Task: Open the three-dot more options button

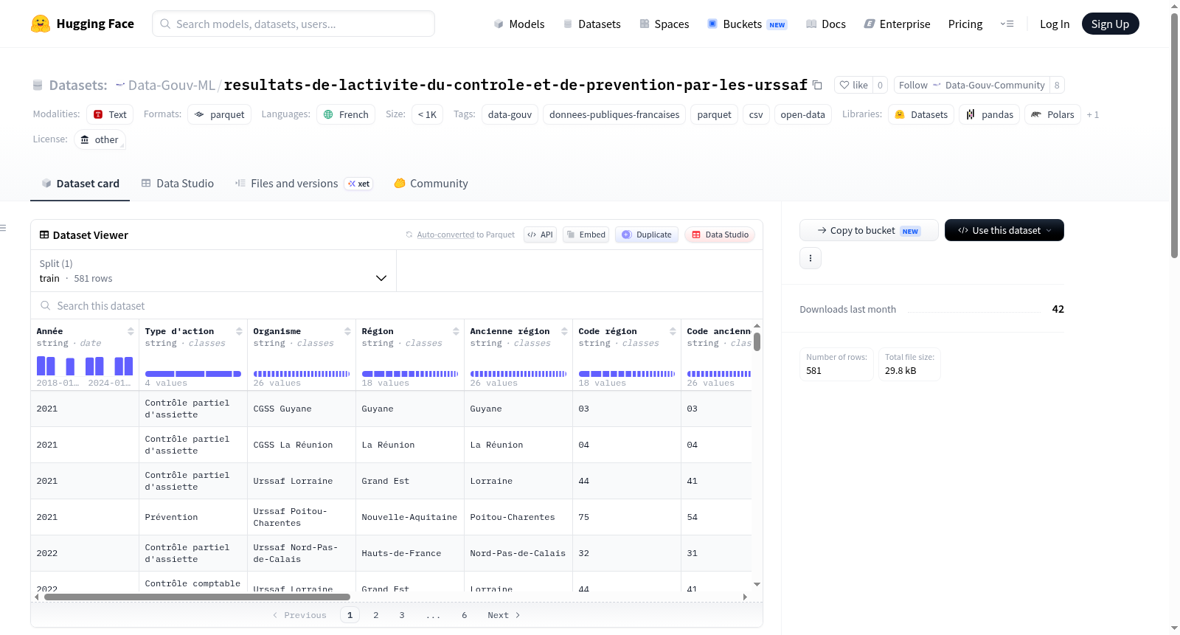Action: click(811, 258)
